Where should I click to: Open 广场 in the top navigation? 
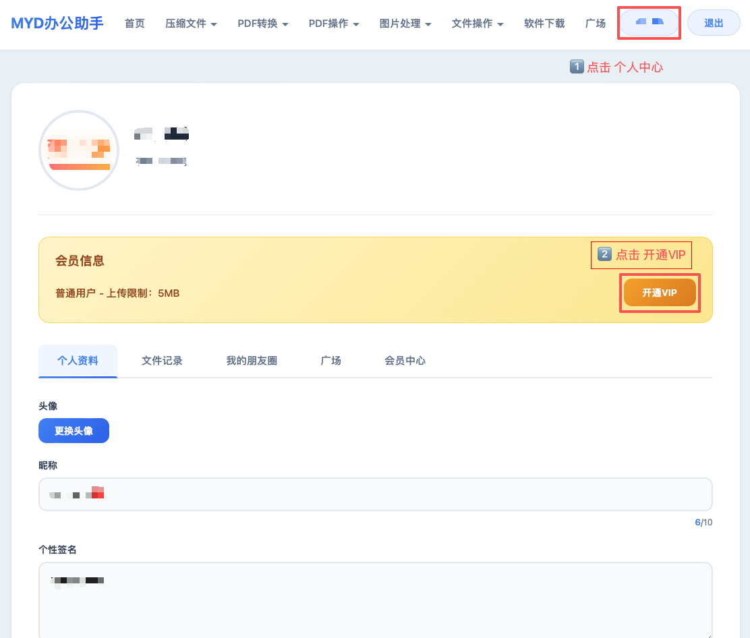596,24
